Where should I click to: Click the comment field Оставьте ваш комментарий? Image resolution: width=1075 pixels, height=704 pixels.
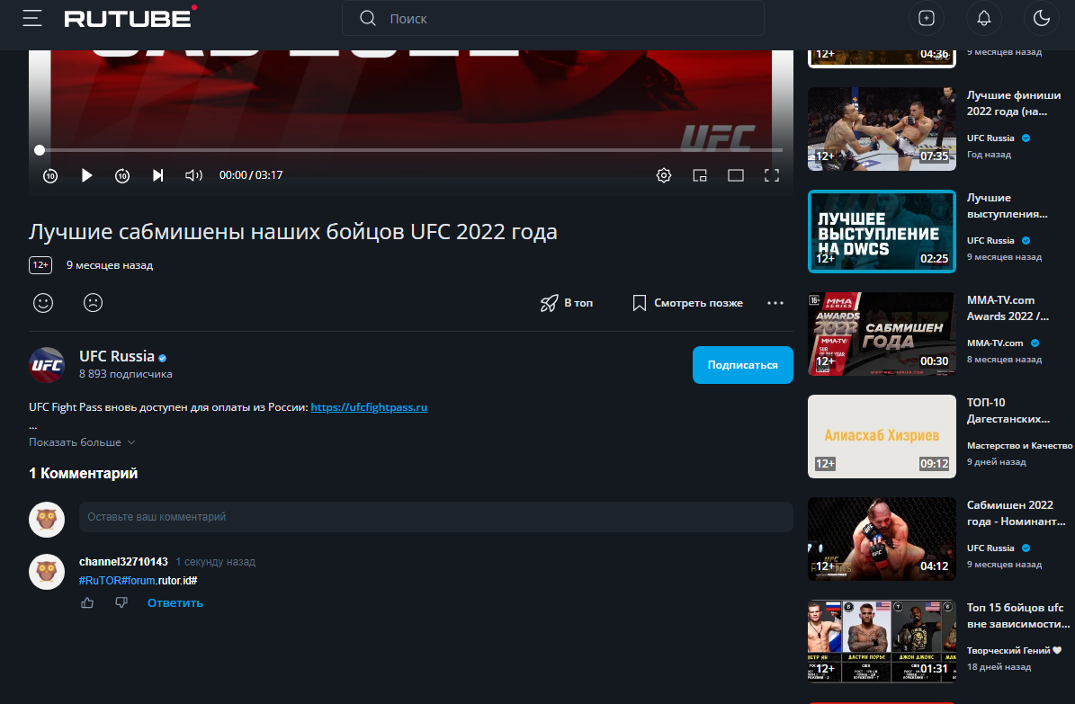436,517
